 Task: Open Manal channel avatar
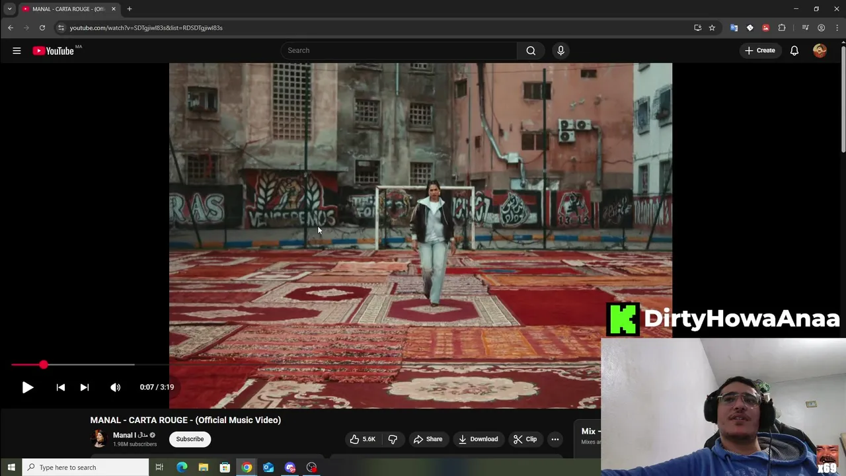99,439
